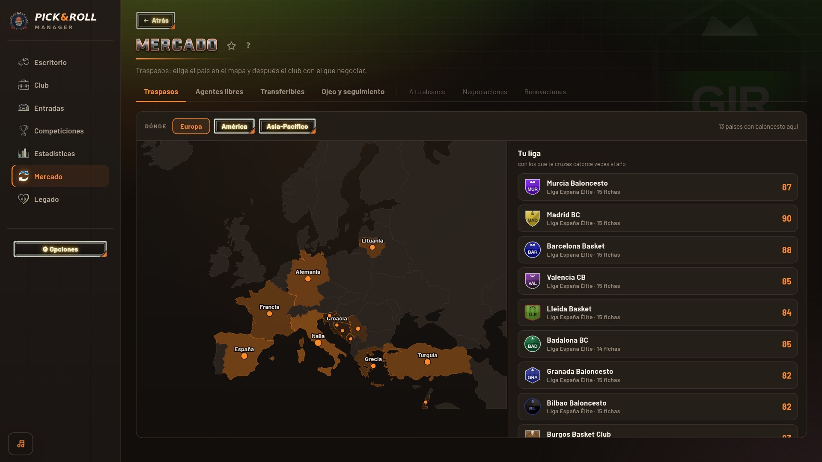
Task: Click the Mercado transfer arrows icon
Action: point(24,176)
